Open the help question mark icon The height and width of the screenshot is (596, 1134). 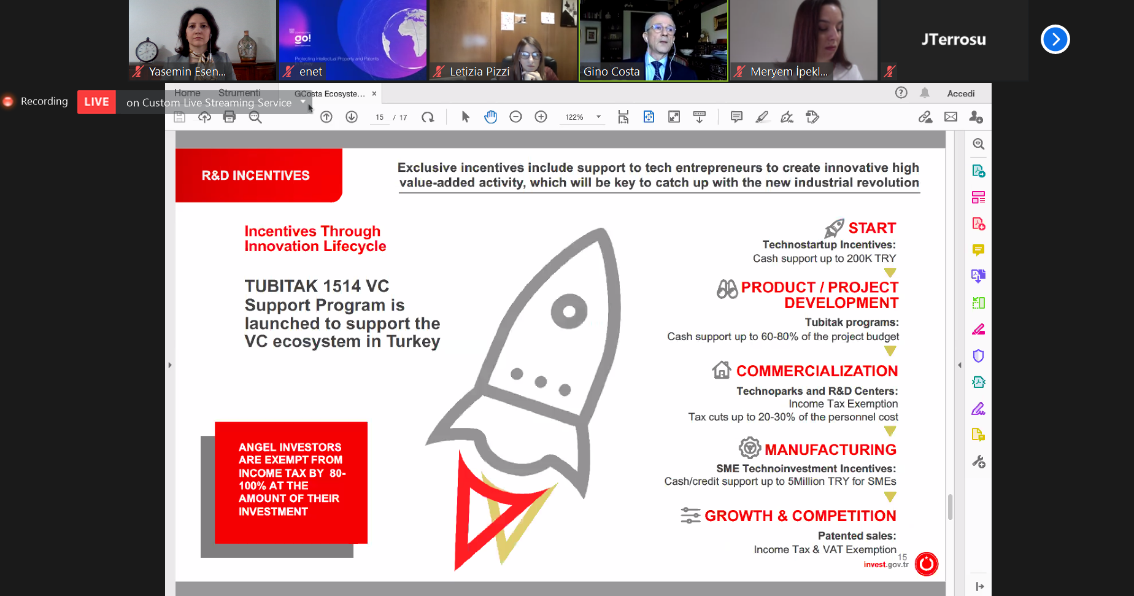(x=901, y=93)
